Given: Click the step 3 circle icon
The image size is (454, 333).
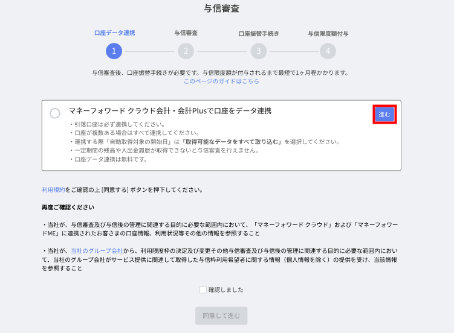Looking at the screenshot, I should 259,51.
